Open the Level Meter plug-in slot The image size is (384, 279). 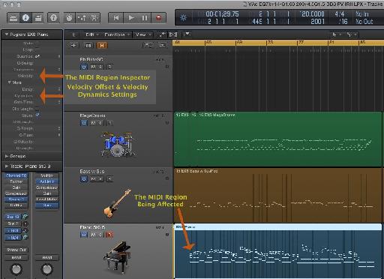(47, 199)
